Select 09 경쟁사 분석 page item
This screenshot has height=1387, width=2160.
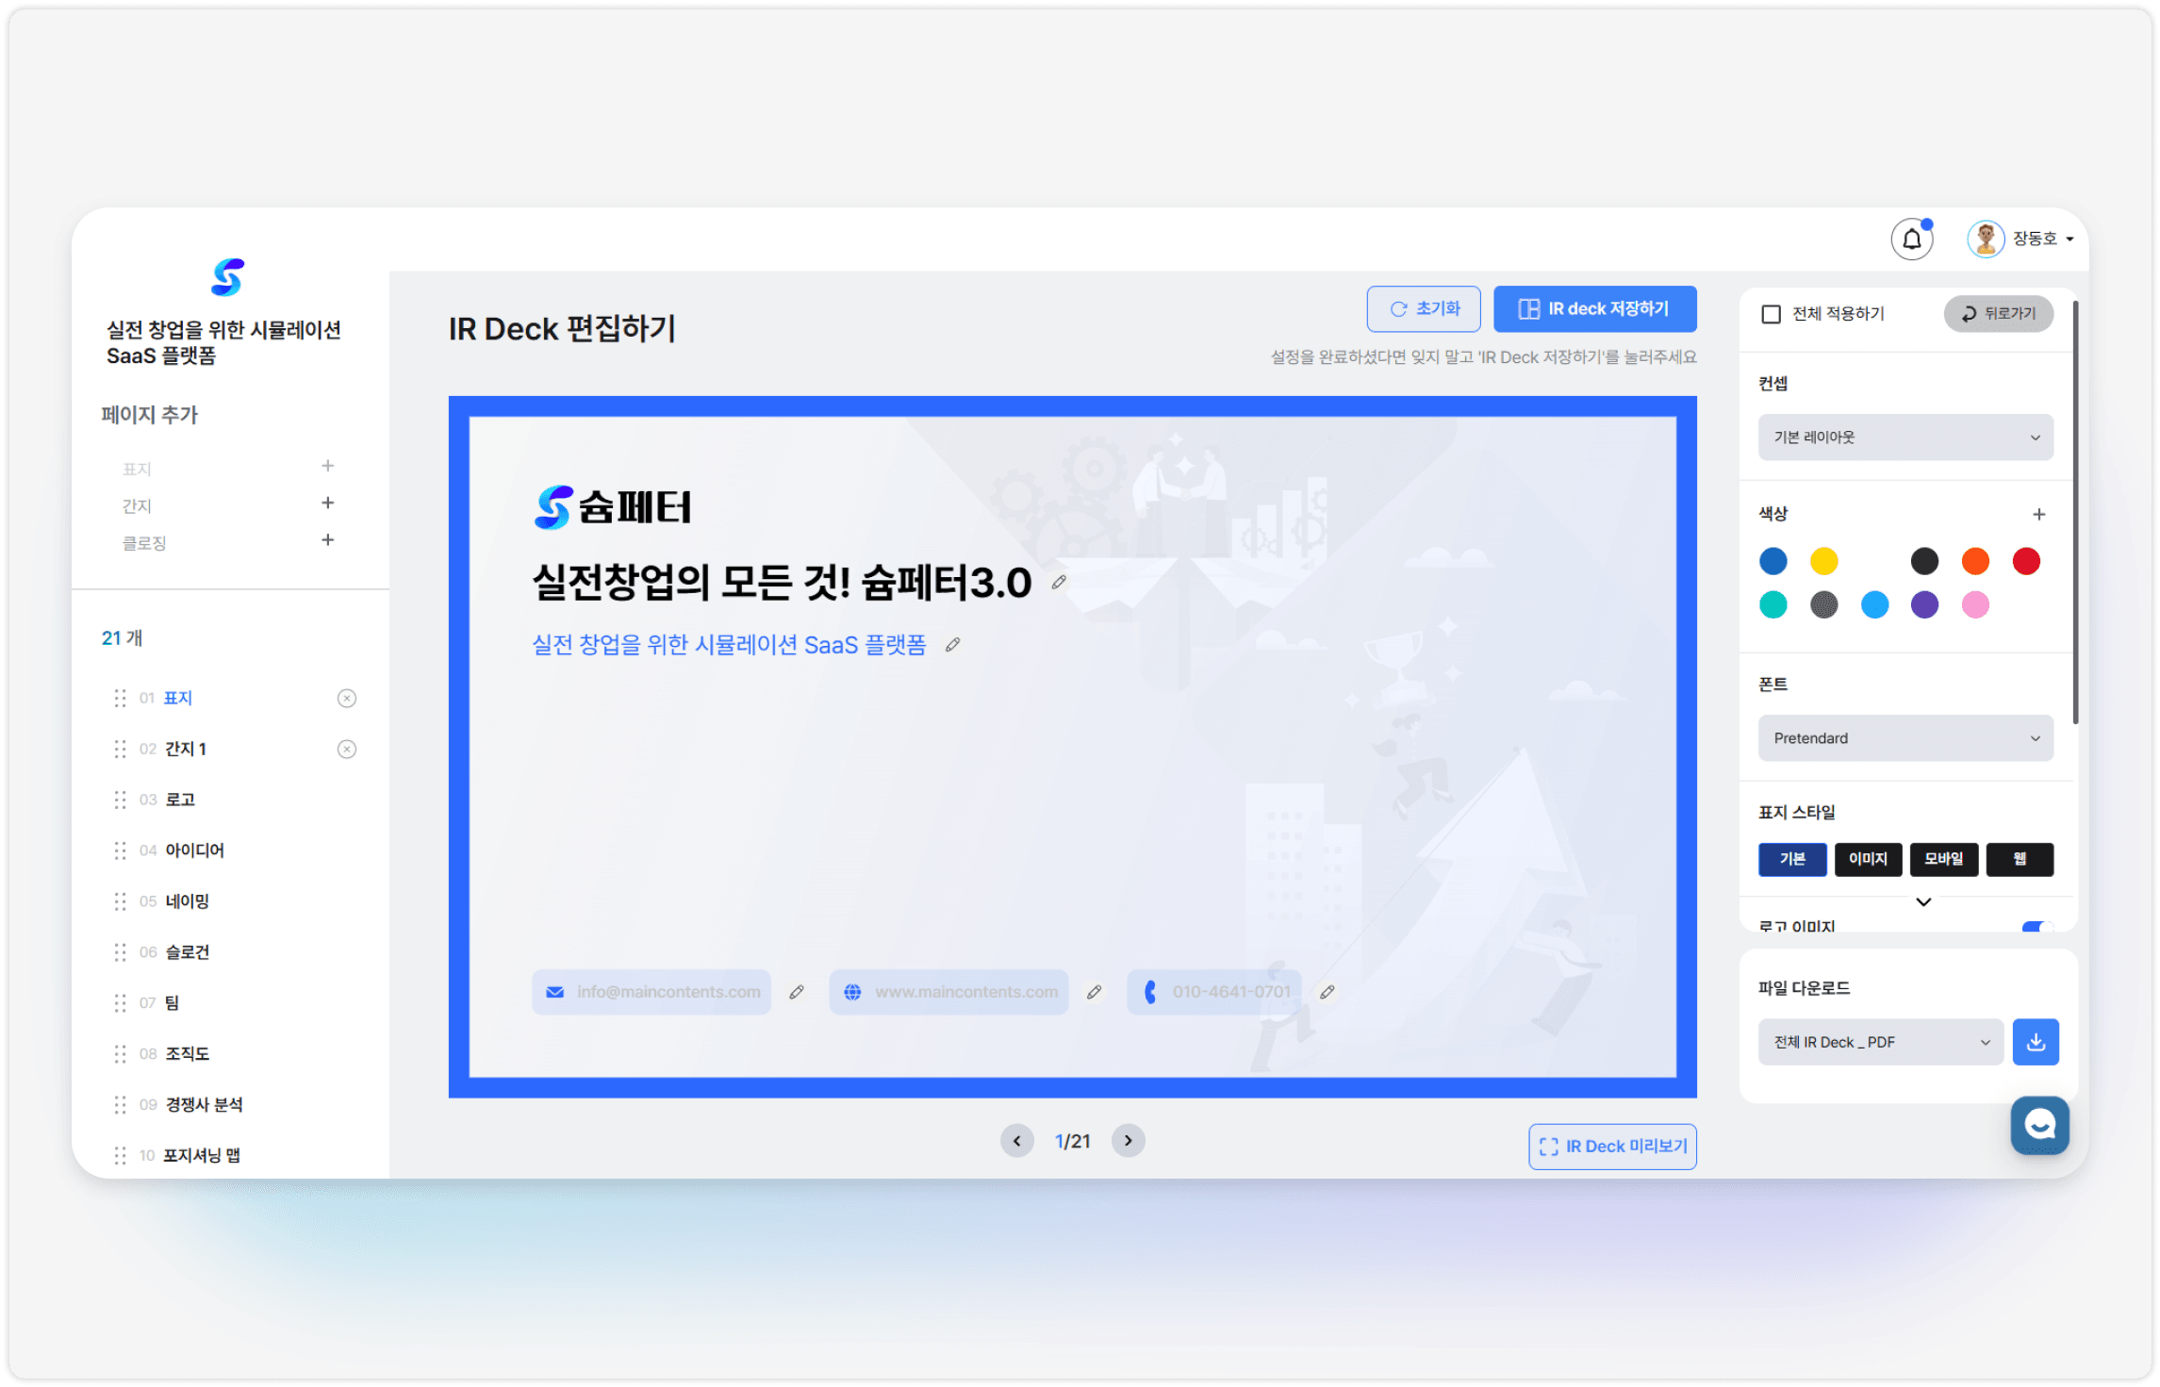[x=204, y=1104]
